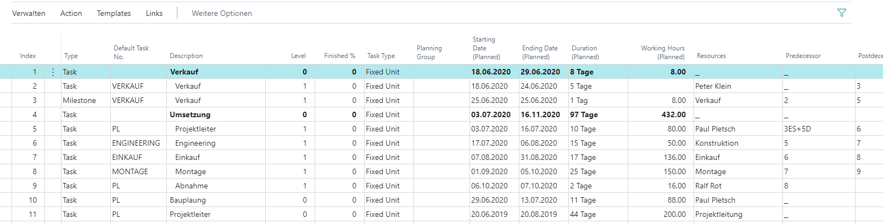Screen dimensions: 883x224
Task: Click the Bauplaung description cell
Action: coord(188,200)
